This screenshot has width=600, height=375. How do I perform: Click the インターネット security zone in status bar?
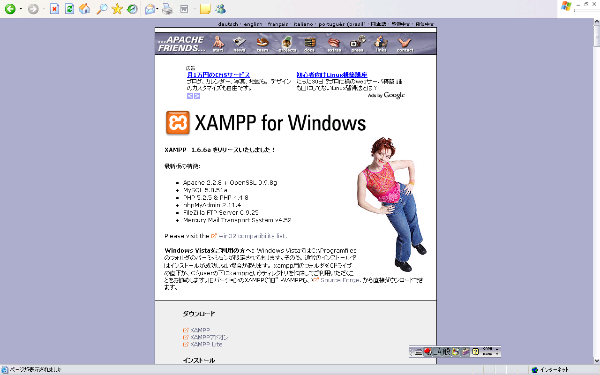(551, 370)
